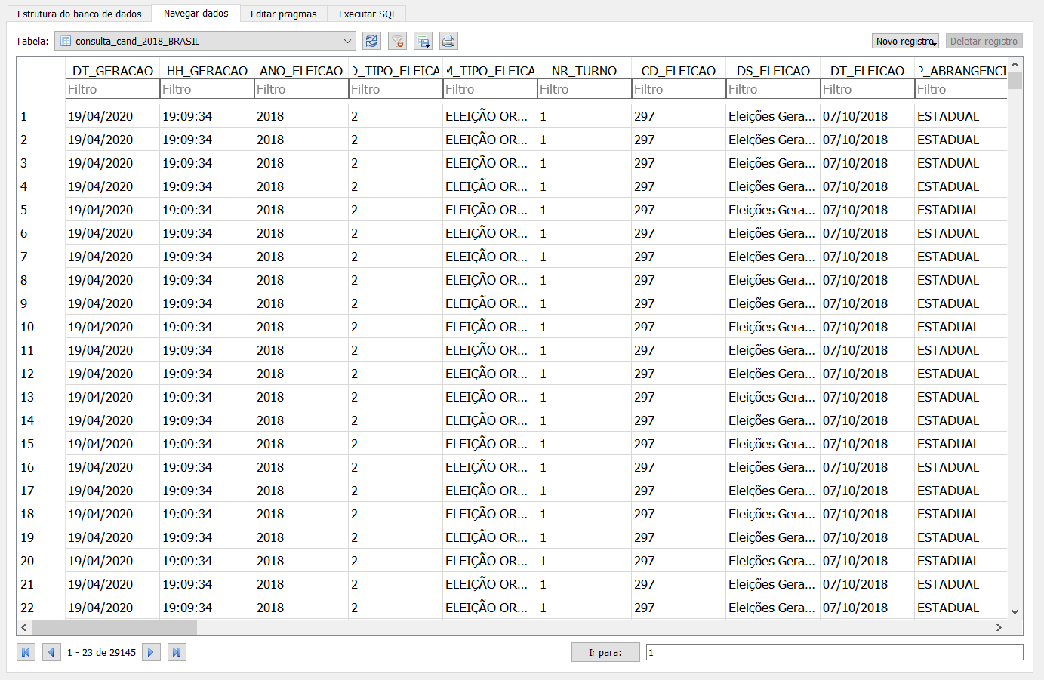Sort by the NR_TURNO column header
1044x680 pixels.
tap(584, 71)
